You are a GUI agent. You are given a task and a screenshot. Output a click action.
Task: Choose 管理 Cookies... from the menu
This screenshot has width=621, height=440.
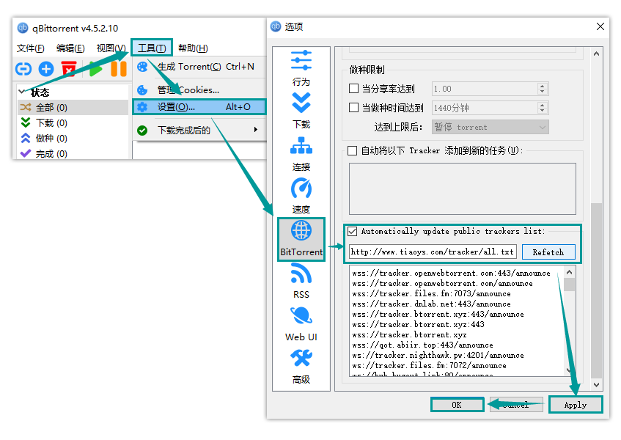[x=199, y=90]
